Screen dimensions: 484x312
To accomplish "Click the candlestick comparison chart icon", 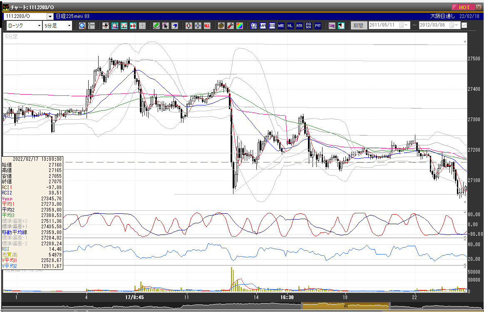I will 124,26.
